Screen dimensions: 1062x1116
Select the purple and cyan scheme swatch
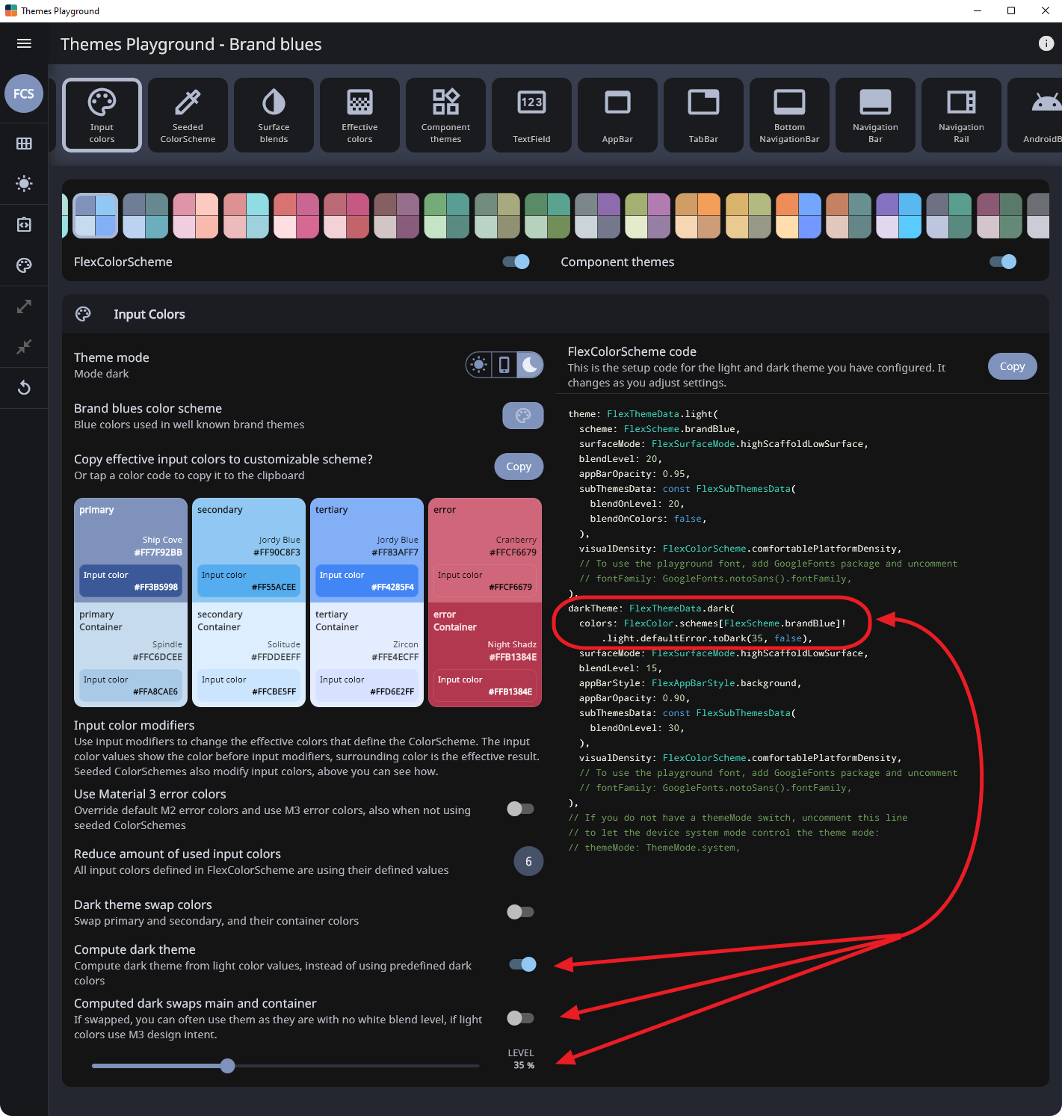(898, 215)
